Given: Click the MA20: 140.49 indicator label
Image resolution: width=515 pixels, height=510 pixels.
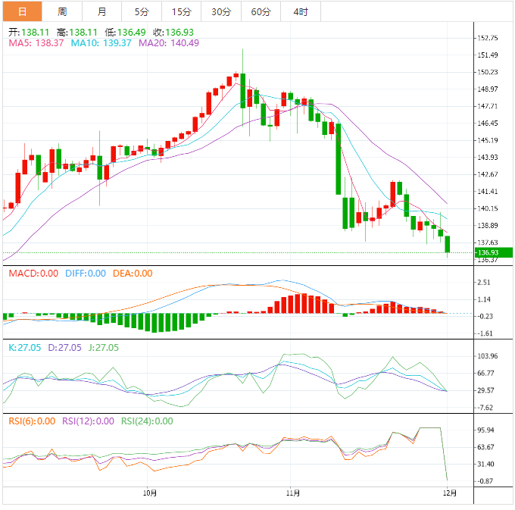Looking at the screenshot, I should [169, 43].
